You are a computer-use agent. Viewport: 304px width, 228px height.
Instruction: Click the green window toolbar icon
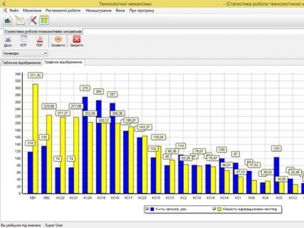coord(44,20)
